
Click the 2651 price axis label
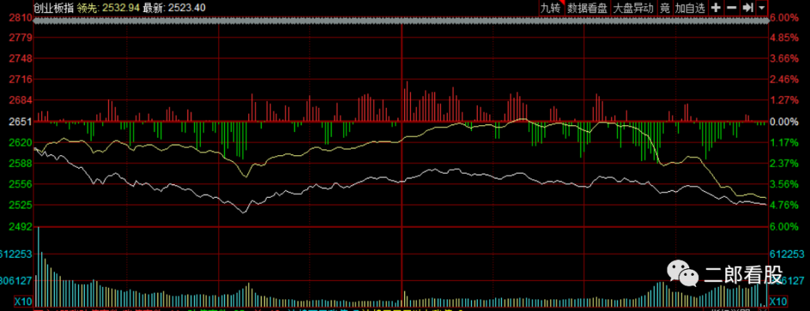coord(22,121)
